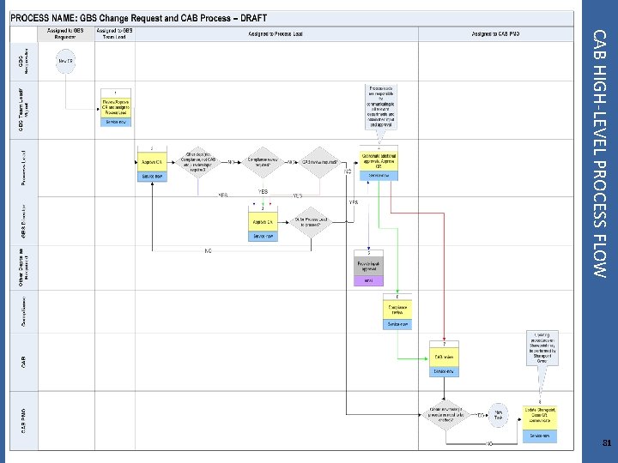Select the 'CAB PMO' swimlane label
Viewport: 618px width, 463px height.
click(24, 420)
